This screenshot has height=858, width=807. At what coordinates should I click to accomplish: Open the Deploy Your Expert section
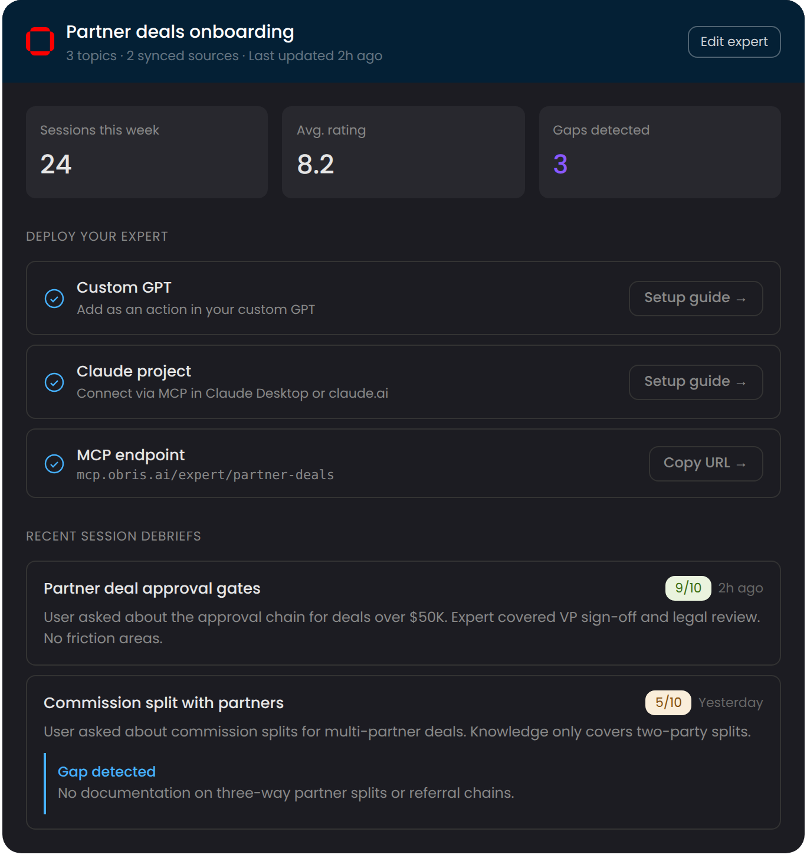(x=97, y=236)
